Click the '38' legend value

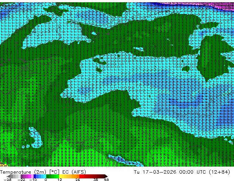[x=96, y=180]
